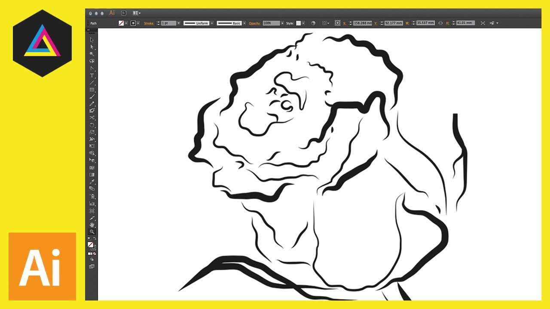Toggle constrain width and height proportions link
550x309 pixels.
click(x=440, y=23)
